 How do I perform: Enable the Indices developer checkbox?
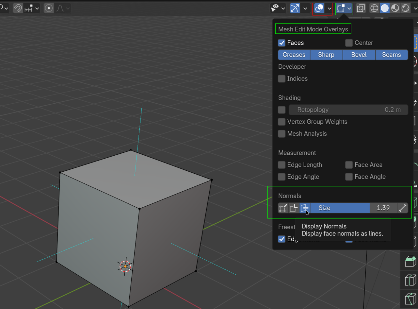pyautogui.click(x=281, y=79)
